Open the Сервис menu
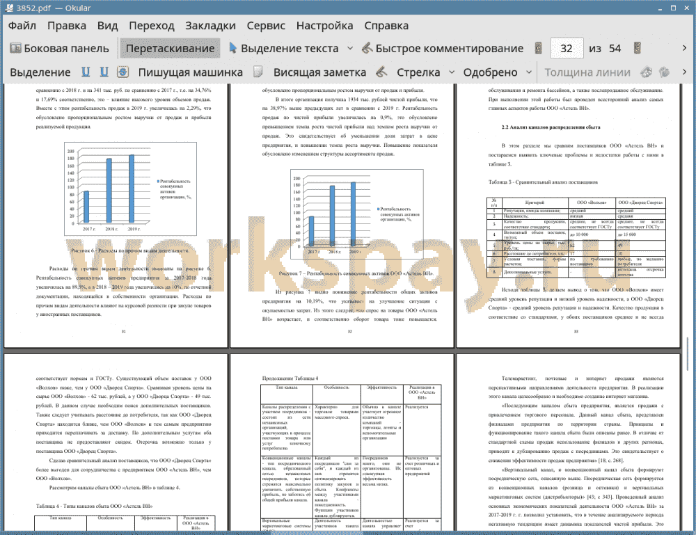Viewport: 696px width, 535px height. 266,26
